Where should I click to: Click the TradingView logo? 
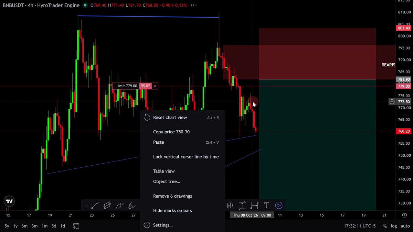coord(9,201)
